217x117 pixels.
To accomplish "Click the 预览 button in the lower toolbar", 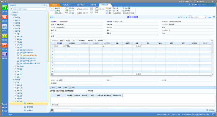I will (59, 88).
